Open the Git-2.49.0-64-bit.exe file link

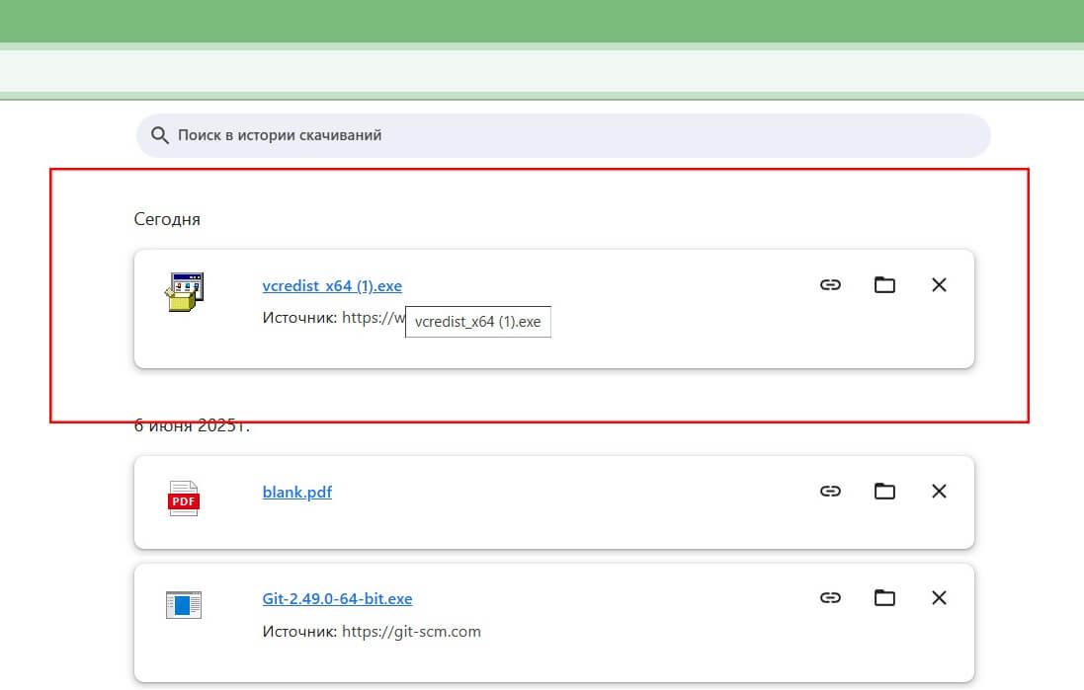[x=337, y=599]
